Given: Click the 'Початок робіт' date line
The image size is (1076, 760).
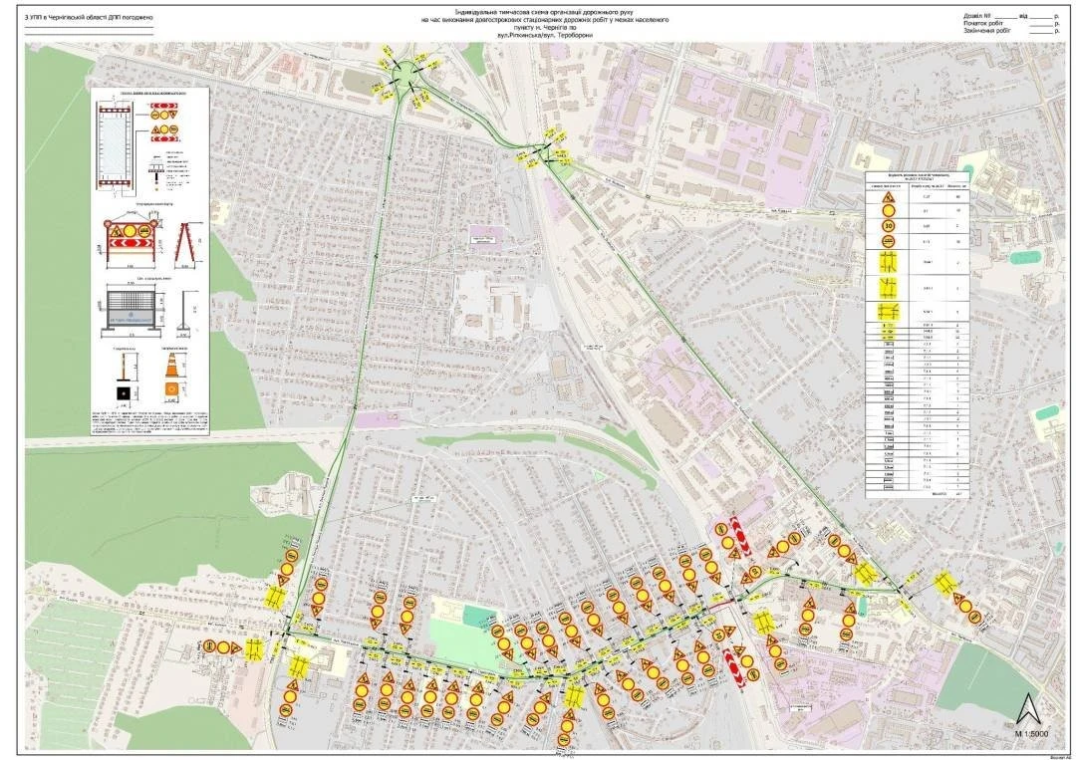Looking at the screenshot, I should (1011, 23).
